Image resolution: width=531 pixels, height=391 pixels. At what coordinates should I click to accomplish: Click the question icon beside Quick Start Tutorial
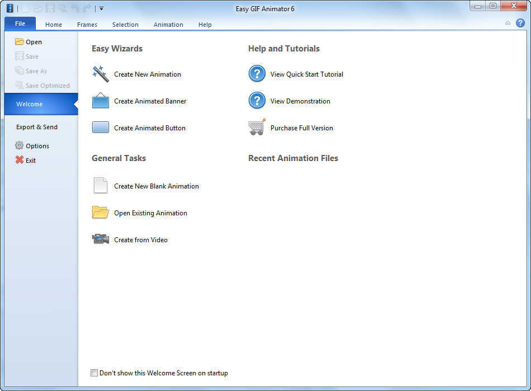257,73
